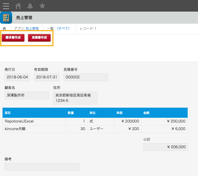Viewport: 198px width, 176px height.
Task: Click the 見積番号 field 000002
Action: [x=86, y=77]
